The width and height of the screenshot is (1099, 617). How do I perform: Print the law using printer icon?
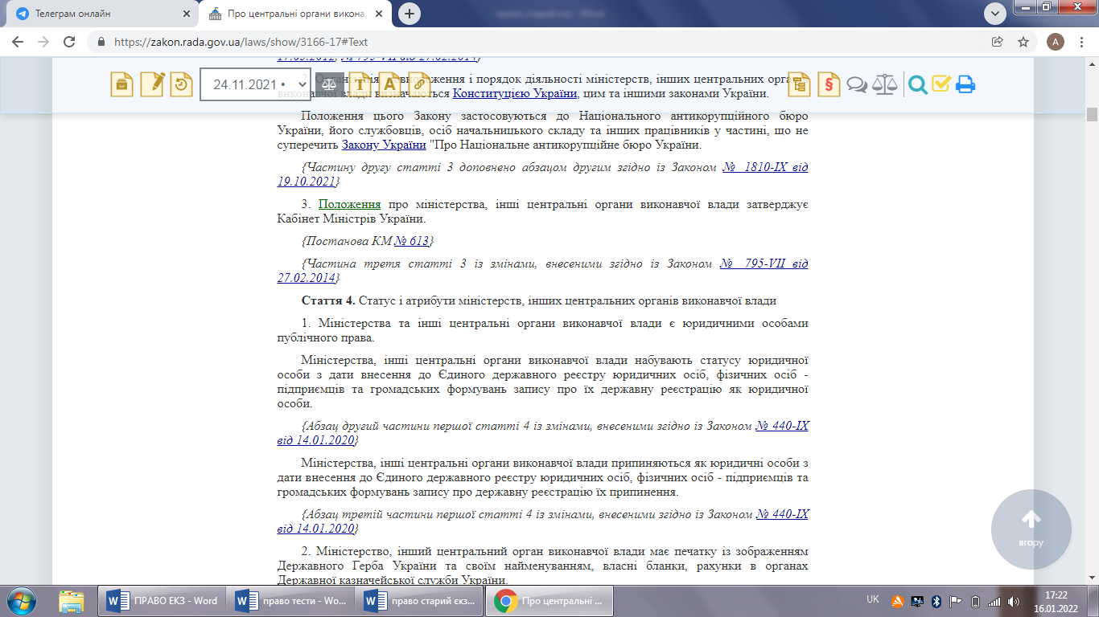pyautogui.click(x=965, y=84)
